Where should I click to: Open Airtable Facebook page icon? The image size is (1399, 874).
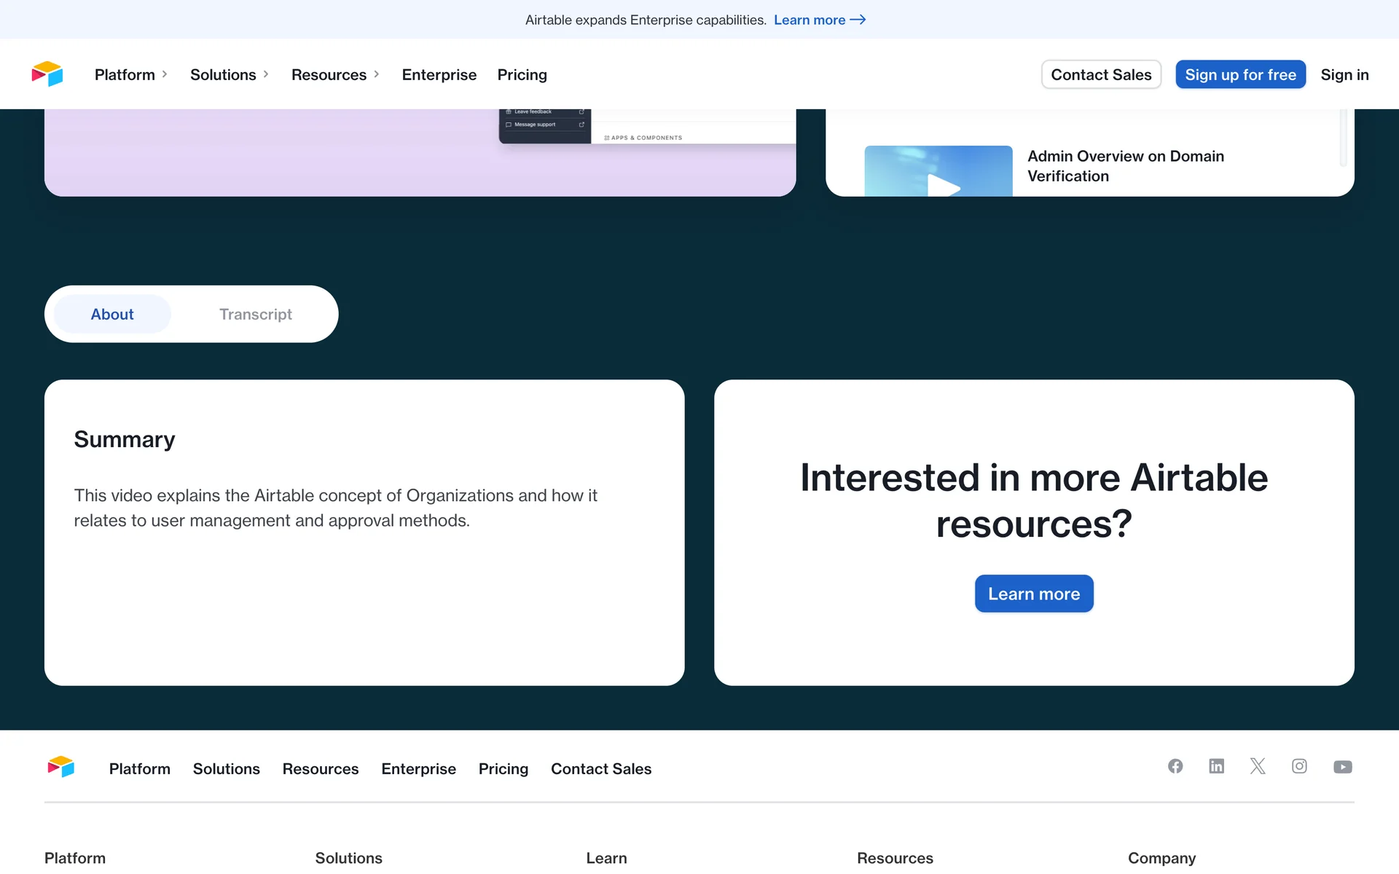point(1175,766)
